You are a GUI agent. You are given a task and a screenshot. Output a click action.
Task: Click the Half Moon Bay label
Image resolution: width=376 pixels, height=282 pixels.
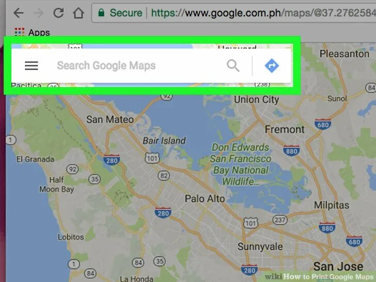tap(57, 185)
